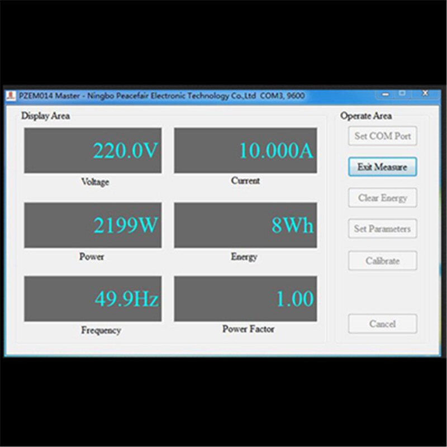Click the Set COM Port button
This screenshot has height=447, width=447.
coord(382,136)
